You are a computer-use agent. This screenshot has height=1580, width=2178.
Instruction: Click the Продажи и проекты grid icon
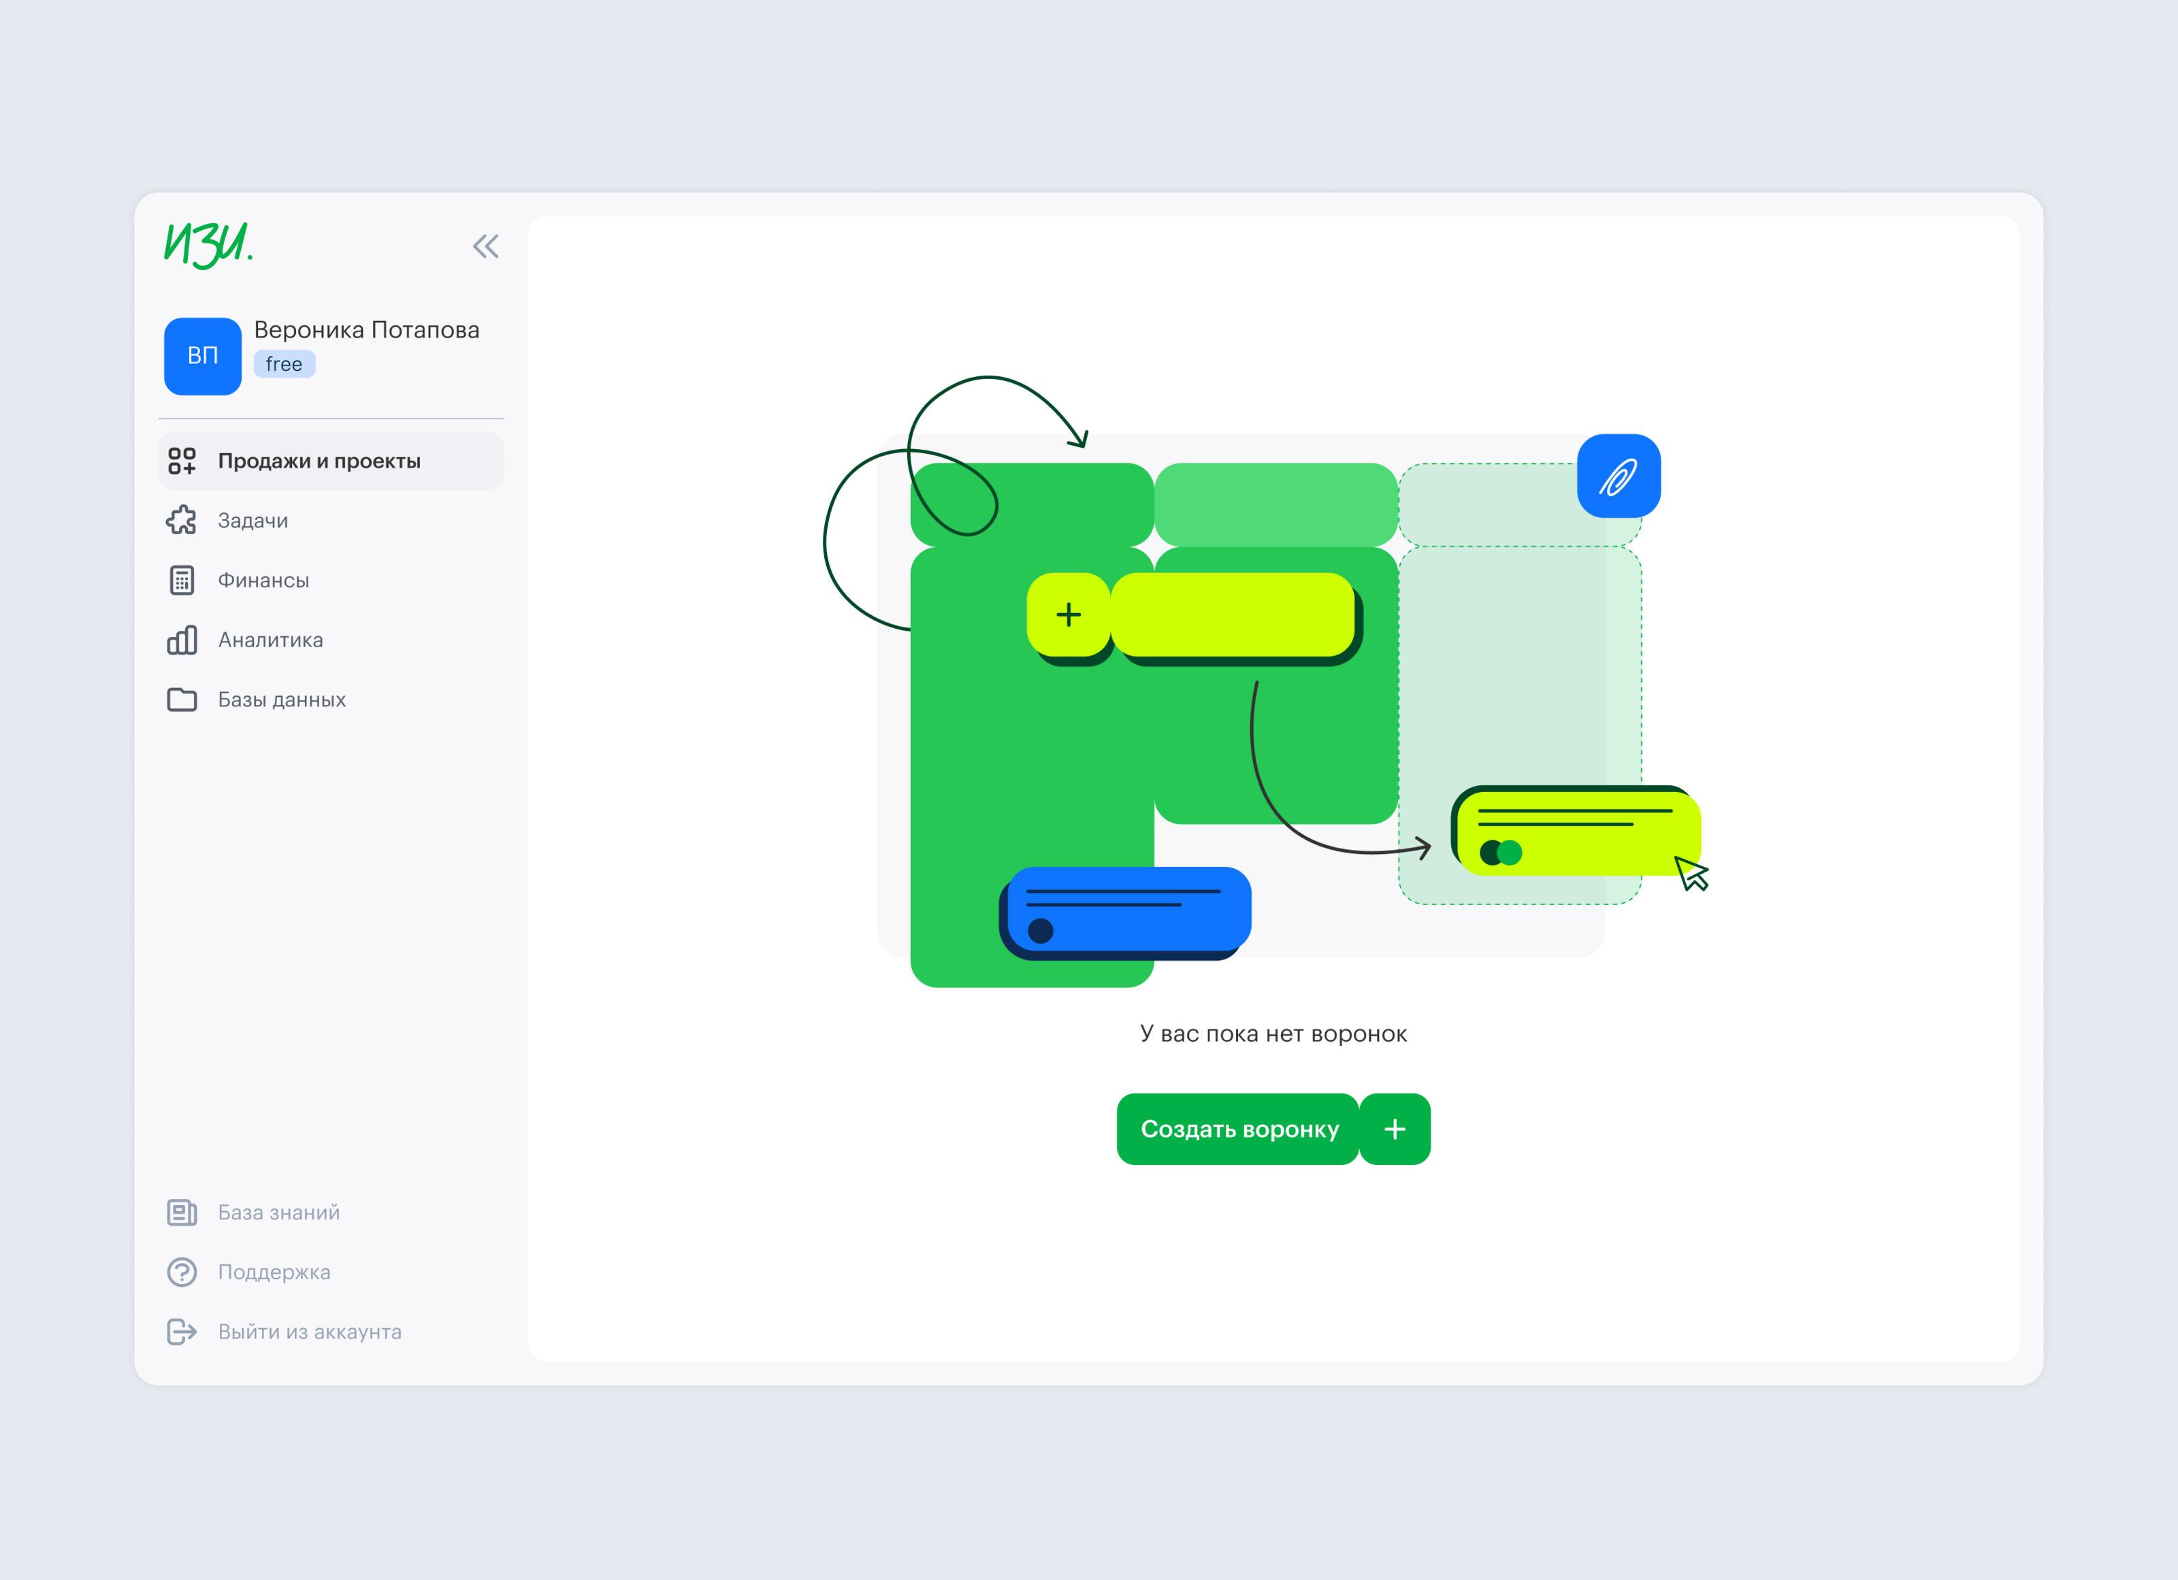click(182, 461)
